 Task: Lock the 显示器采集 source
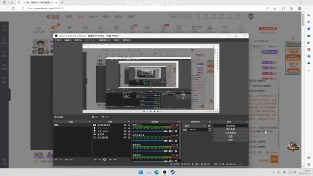pos(129,138)
